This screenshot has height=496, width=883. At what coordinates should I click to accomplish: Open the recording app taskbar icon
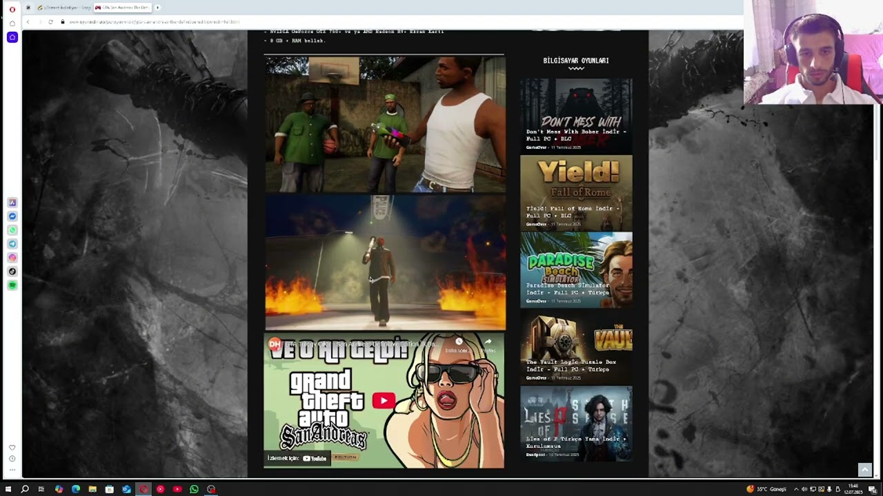coord(211,489)
